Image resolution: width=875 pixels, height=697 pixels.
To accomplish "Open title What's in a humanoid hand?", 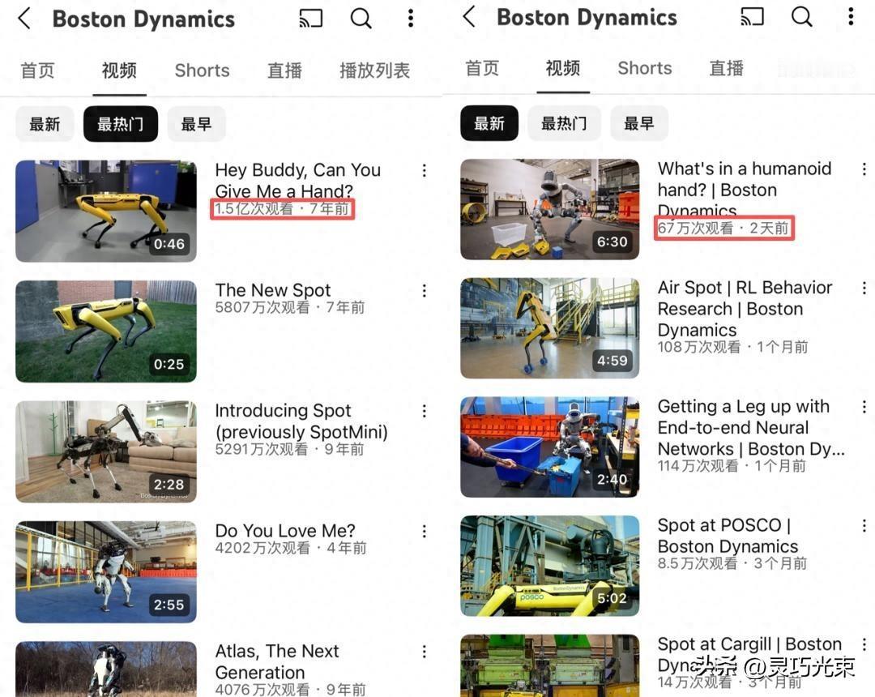I will [745, 189].
